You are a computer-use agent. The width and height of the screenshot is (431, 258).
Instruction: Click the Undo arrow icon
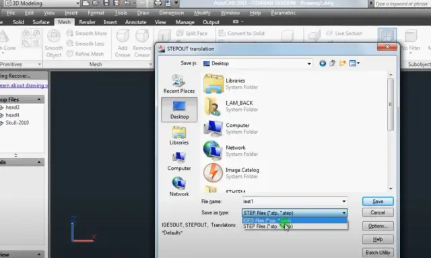click(x=127, y=3)
